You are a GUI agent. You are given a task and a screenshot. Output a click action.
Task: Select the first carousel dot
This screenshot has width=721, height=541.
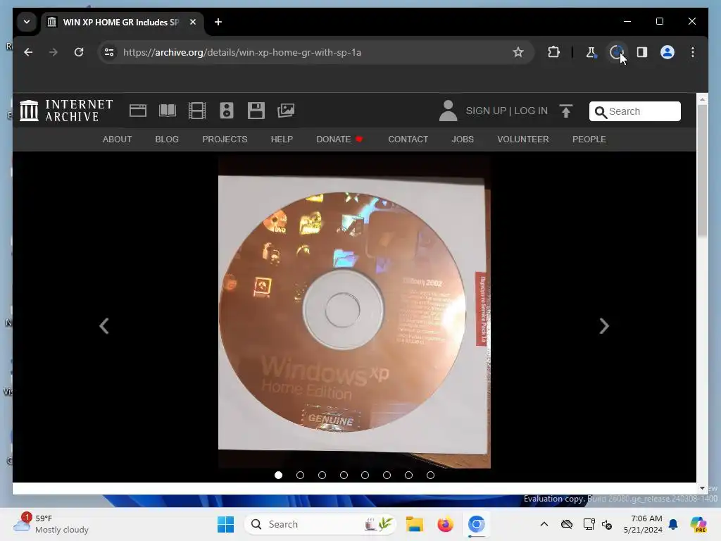coord(278,475)
